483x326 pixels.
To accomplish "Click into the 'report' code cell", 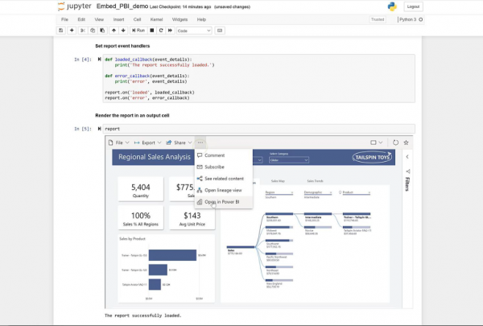I will coord(258,129).
